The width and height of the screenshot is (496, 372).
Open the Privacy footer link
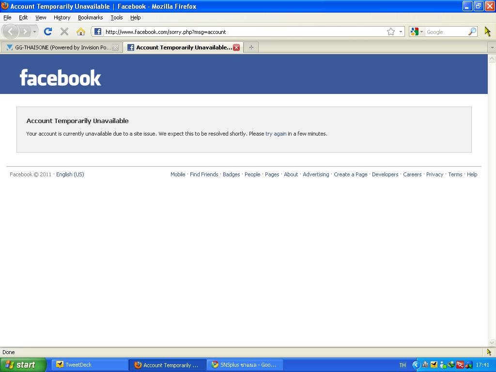coord(434,174)
